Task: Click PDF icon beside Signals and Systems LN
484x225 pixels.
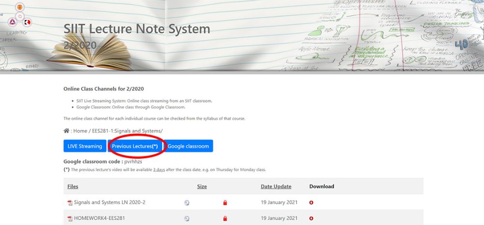Action: point(70,203)
